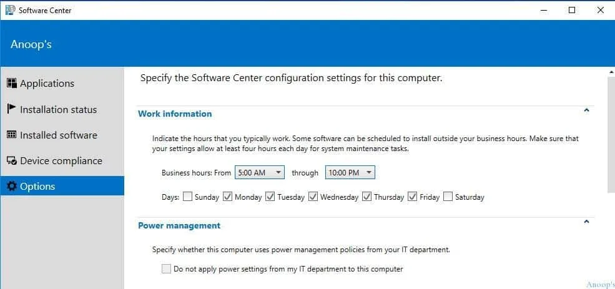Image resolution: width=615 pixels, height=289 pixels.
Task: Collapse the Power management section
Action: [586, 222]
